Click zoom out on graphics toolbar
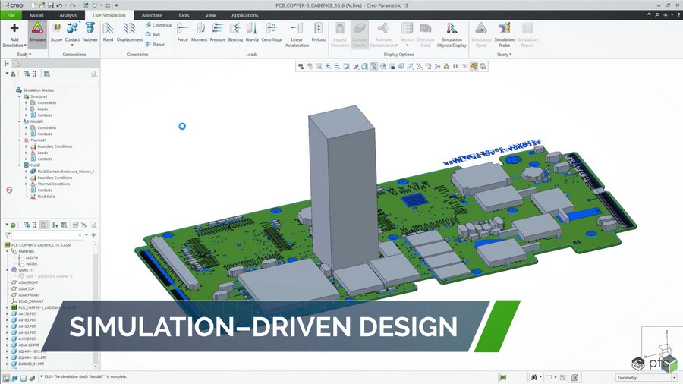Screen dimensions: 683x384 337,66
